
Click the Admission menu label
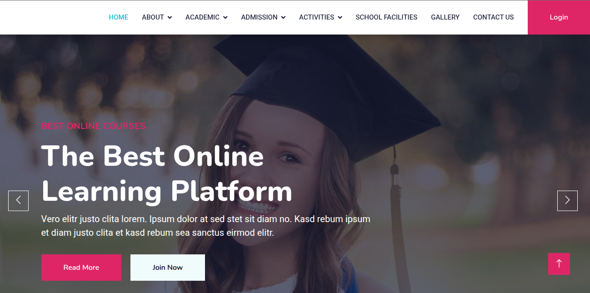click(x=259, y=17)
